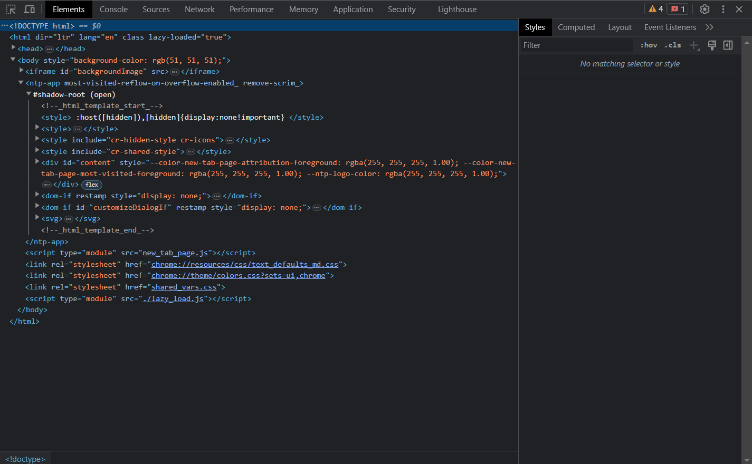The height and width of the screenshot is (464, 752).
Task: Open the Computed styles tab
Action: tap(576, 27)
